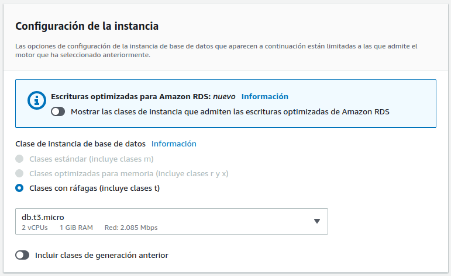Select the Clases estándar radio button
The width and height of the screenshot is (451, 276).
19,159
